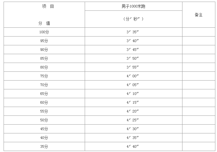Click the 男子1000米跑 header cell
217x152 pixels.
[133, 6]
